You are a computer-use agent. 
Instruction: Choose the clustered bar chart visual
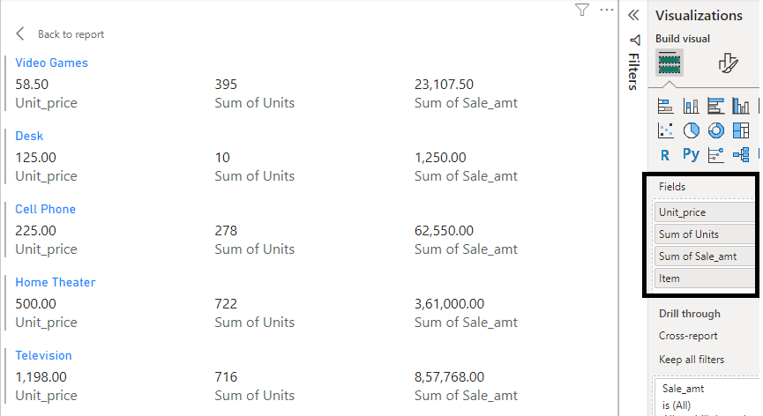pyautogui.click(x=715, y=107)
